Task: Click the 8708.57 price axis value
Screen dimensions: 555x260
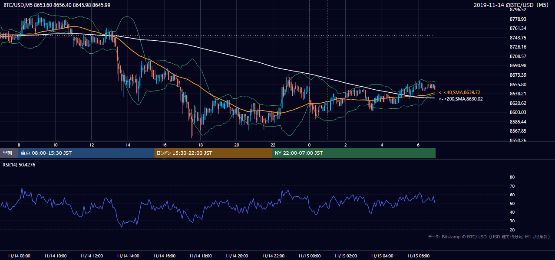Action: (518, 56)
